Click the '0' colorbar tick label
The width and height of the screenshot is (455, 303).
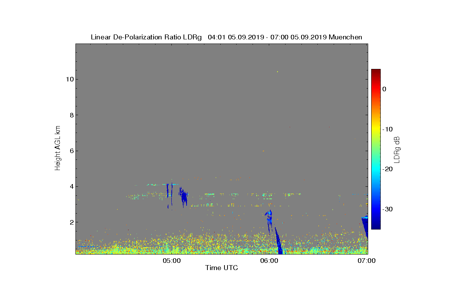pos(384,89)
